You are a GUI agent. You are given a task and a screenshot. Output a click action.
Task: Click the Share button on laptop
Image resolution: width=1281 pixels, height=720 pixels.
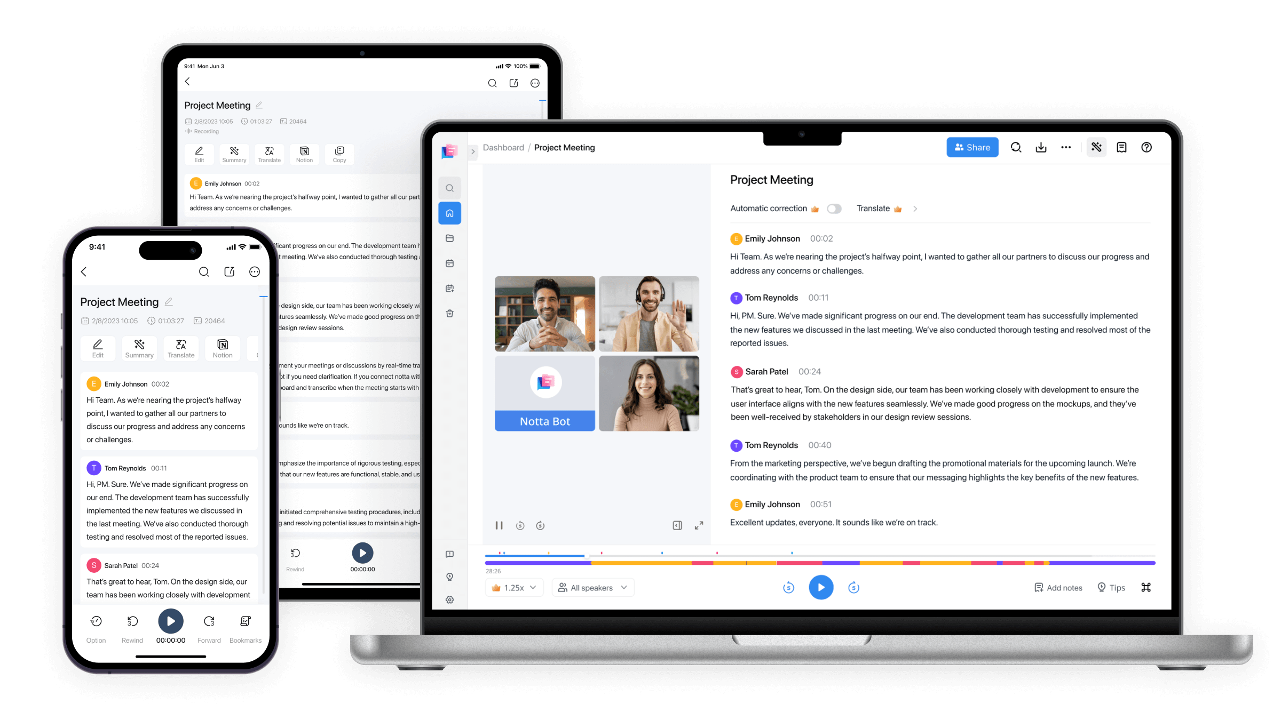[970, 147]
